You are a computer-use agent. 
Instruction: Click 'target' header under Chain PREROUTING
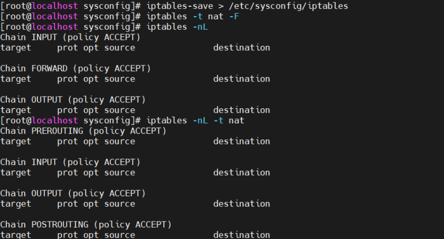coord(16,141)
